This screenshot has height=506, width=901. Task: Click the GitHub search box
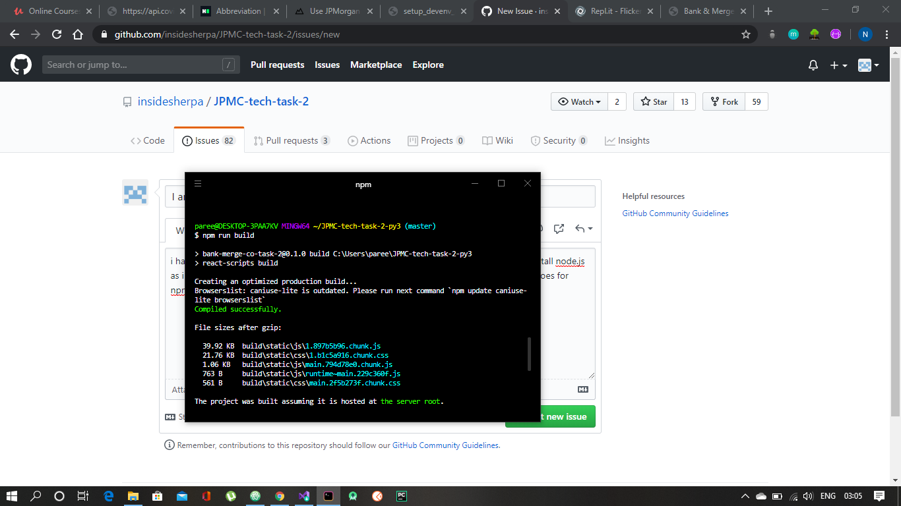click(x=140, y=65)
